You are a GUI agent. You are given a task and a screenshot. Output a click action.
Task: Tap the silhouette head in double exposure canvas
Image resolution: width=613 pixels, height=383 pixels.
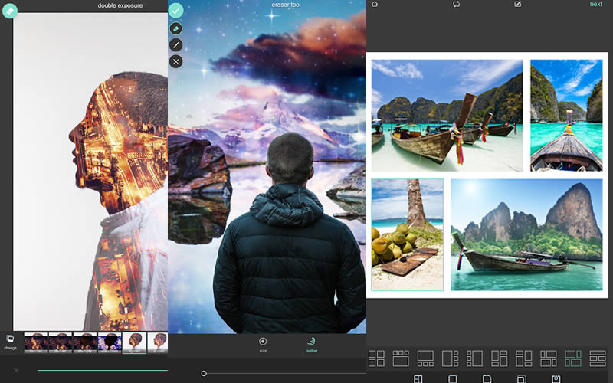(x=117, y=141)
